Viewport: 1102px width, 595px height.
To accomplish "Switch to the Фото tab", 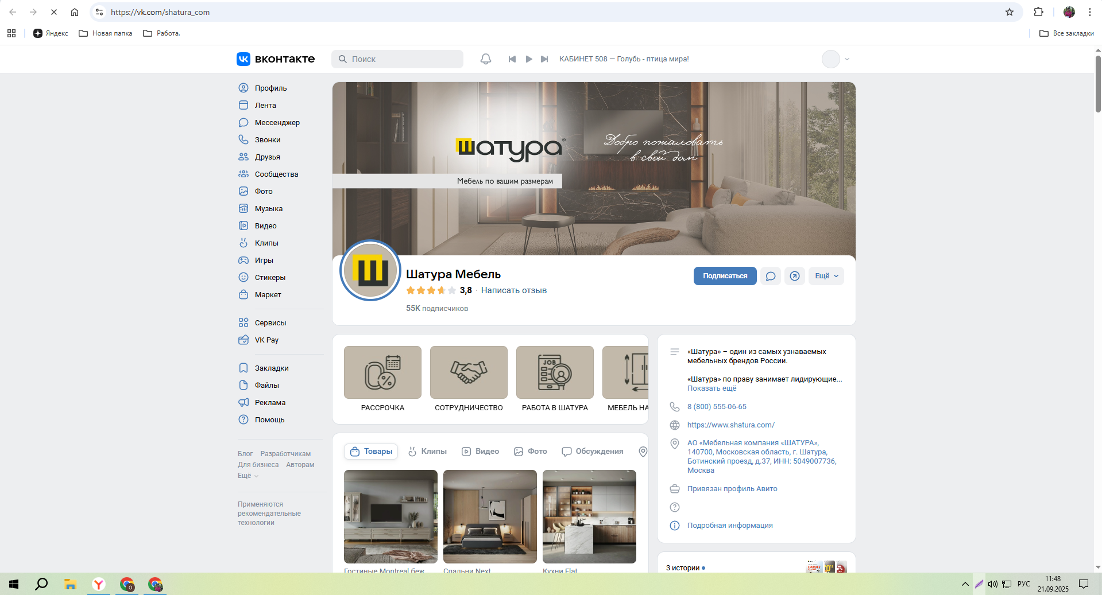I will 531,452.
